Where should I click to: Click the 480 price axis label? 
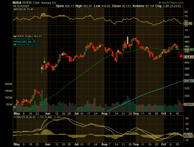pyautogui.click(x=187, y=42)
